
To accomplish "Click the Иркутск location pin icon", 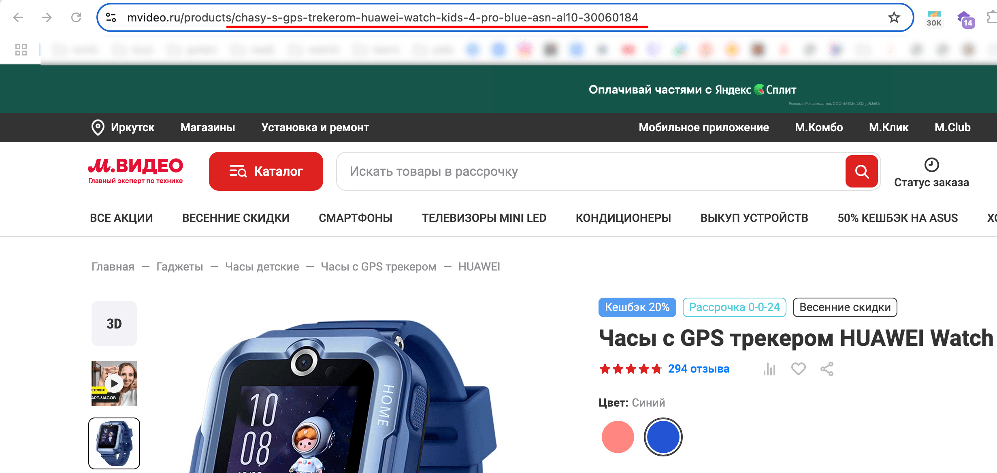I will point(98,128).
